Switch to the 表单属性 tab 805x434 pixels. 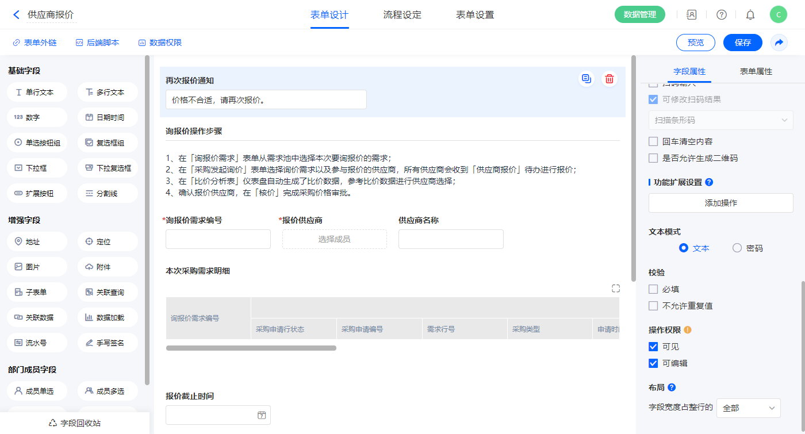[x=756, y=71]
